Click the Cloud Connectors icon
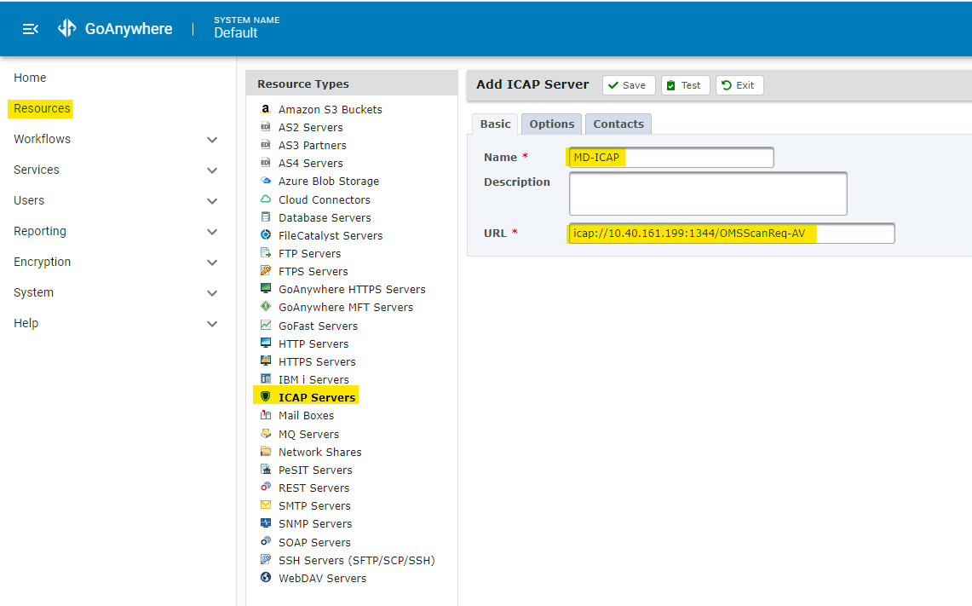Screen dimensions: 972x606 pos(266,199)
